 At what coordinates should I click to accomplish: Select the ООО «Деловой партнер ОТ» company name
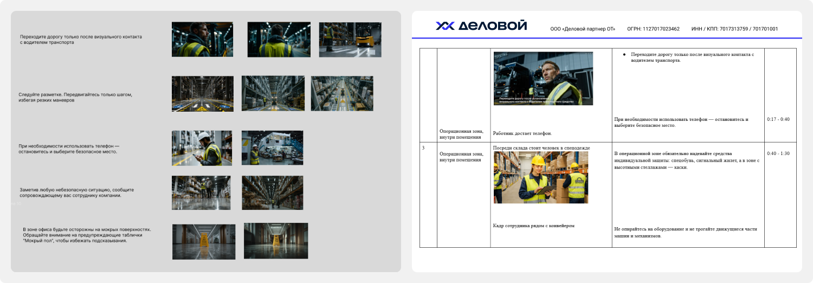click(x=583, y=29)
